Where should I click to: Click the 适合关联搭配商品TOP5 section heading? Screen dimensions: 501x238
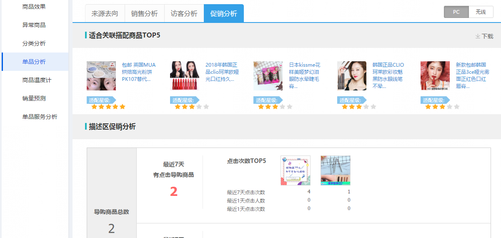[x=125, y=35]
